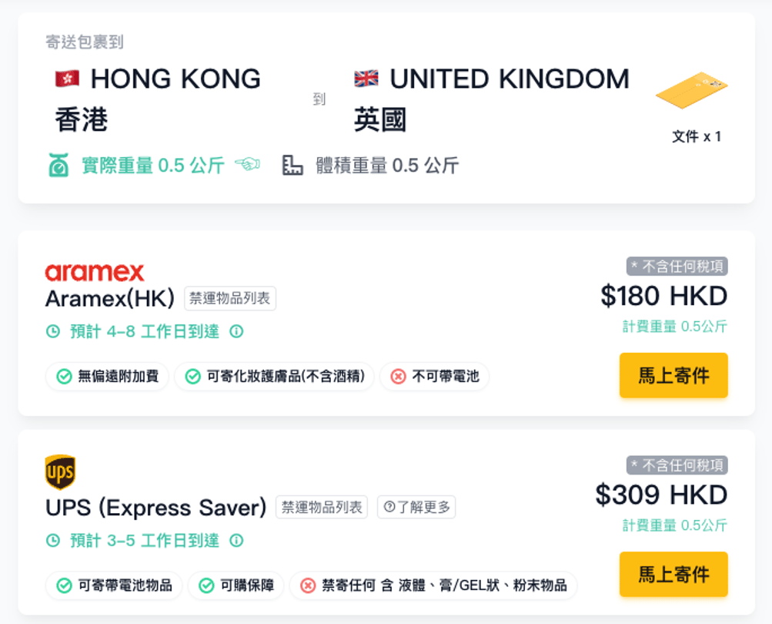This screenshot has height=624, width=772.
Task: Click the pointing hand icon near actual weight
Action: [x=247, y=165]
